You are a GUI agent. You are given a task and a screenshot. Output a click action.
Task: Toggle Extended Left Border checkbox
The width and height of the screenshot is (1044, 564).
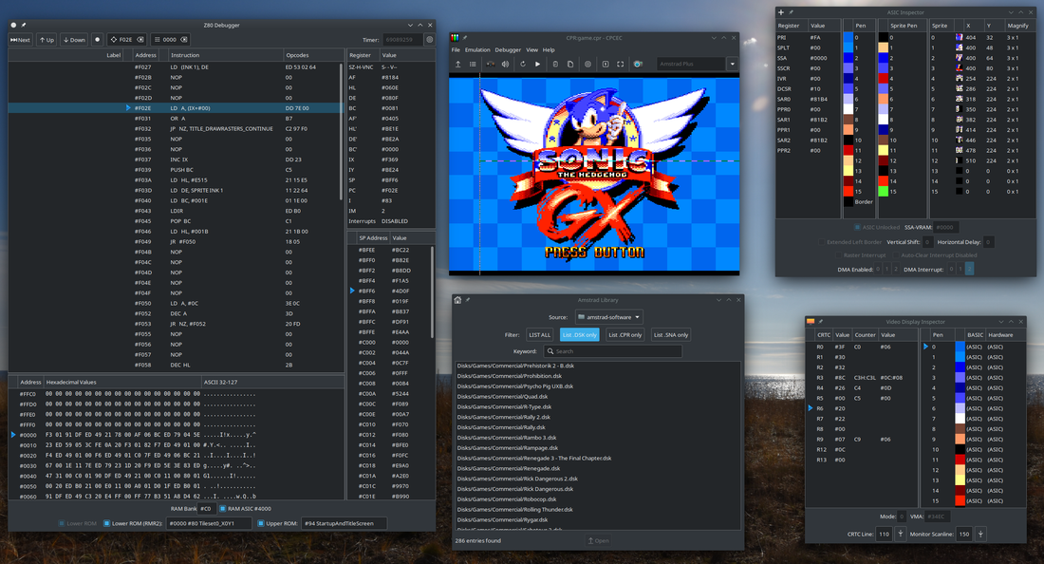pos(821,242)
